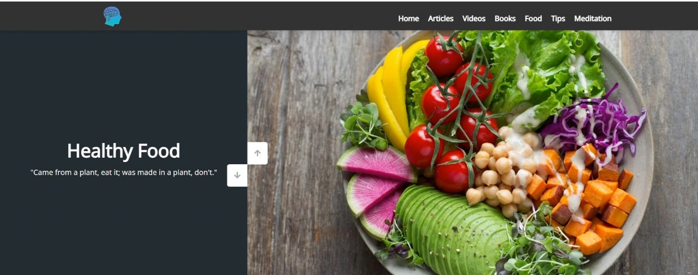
Task: Open the Home page link
Action: click(408, 19)
